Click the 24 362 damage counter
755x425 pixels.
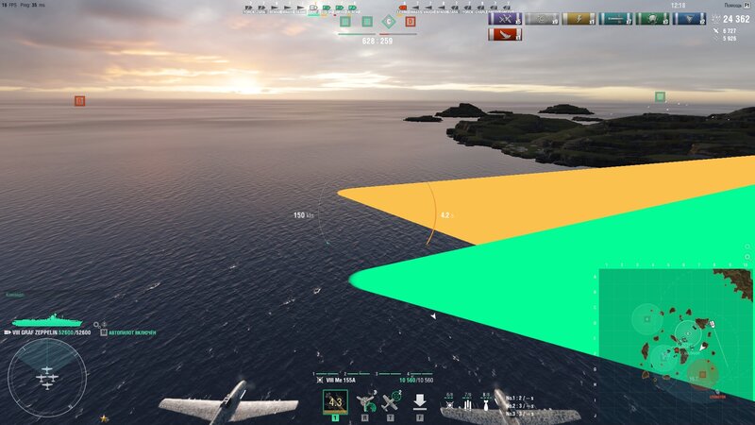tap(736, 19)
